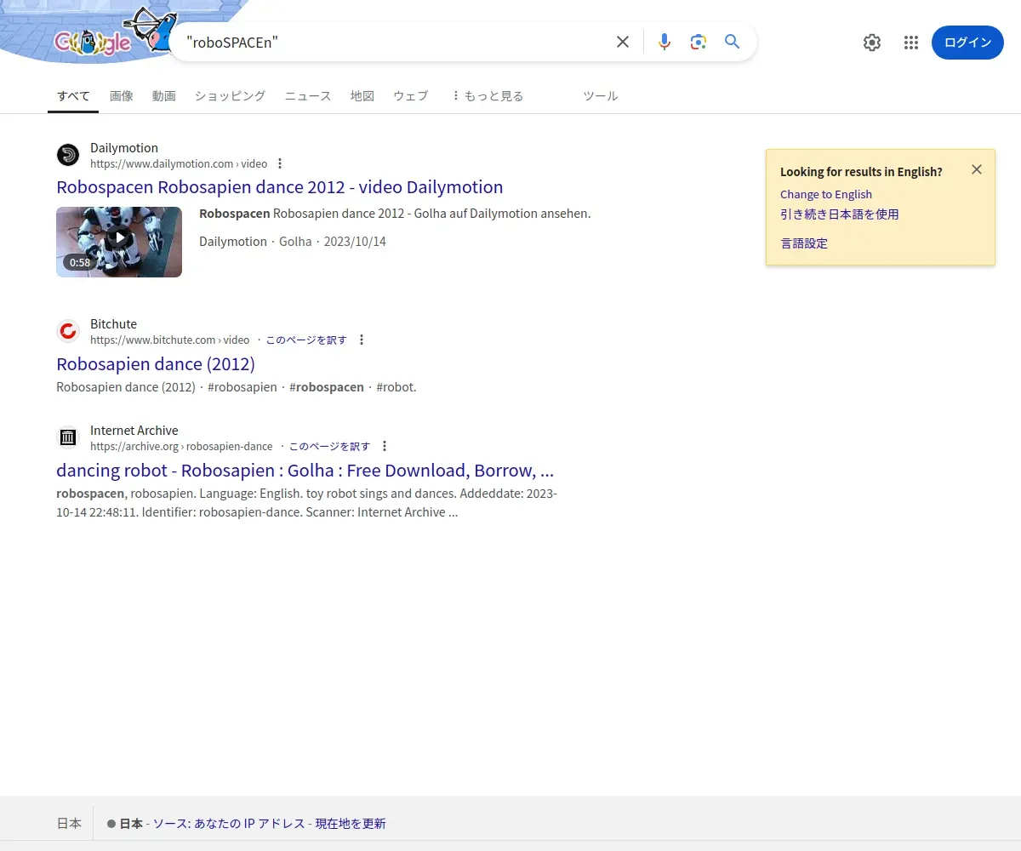The height and width of the screenshot is (851, 1021).
Task: Click the Dailymotion favicon
Action: click(x=68, y=155)
